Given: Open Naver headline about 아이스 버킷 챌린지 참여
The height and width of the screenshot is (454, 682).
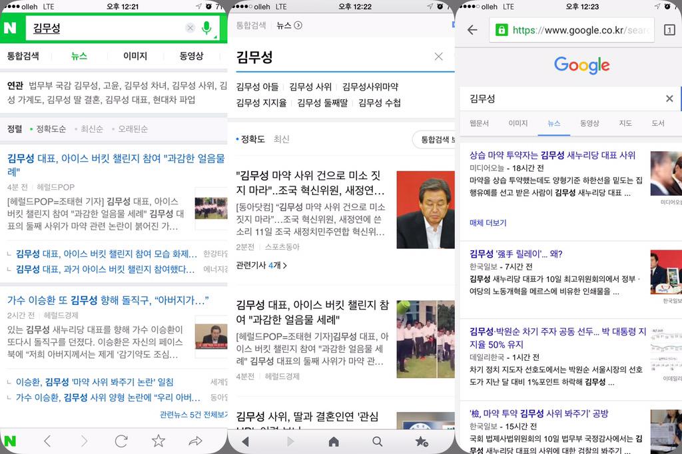Looking at the screenshot, I should tap(116, 165).
